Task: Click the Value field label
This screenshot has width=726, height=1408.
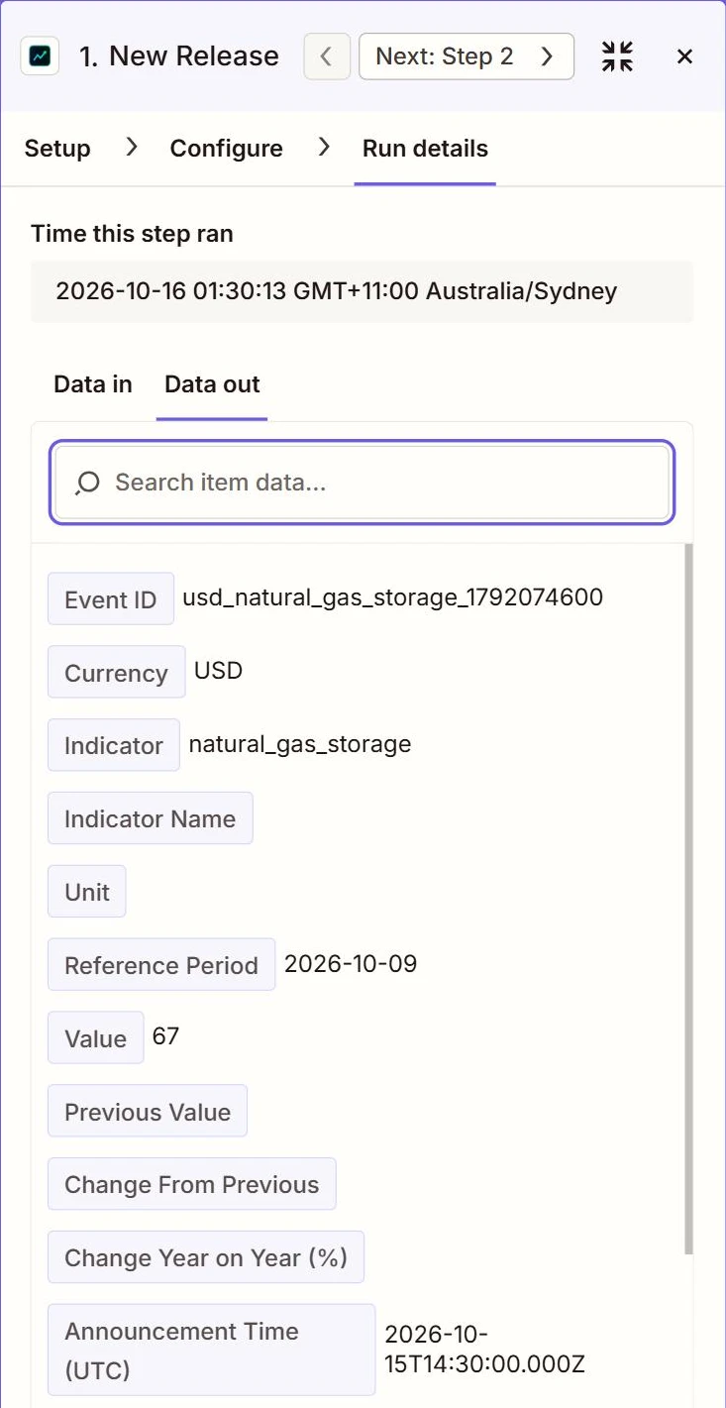Action: (x=96, y=1038)
